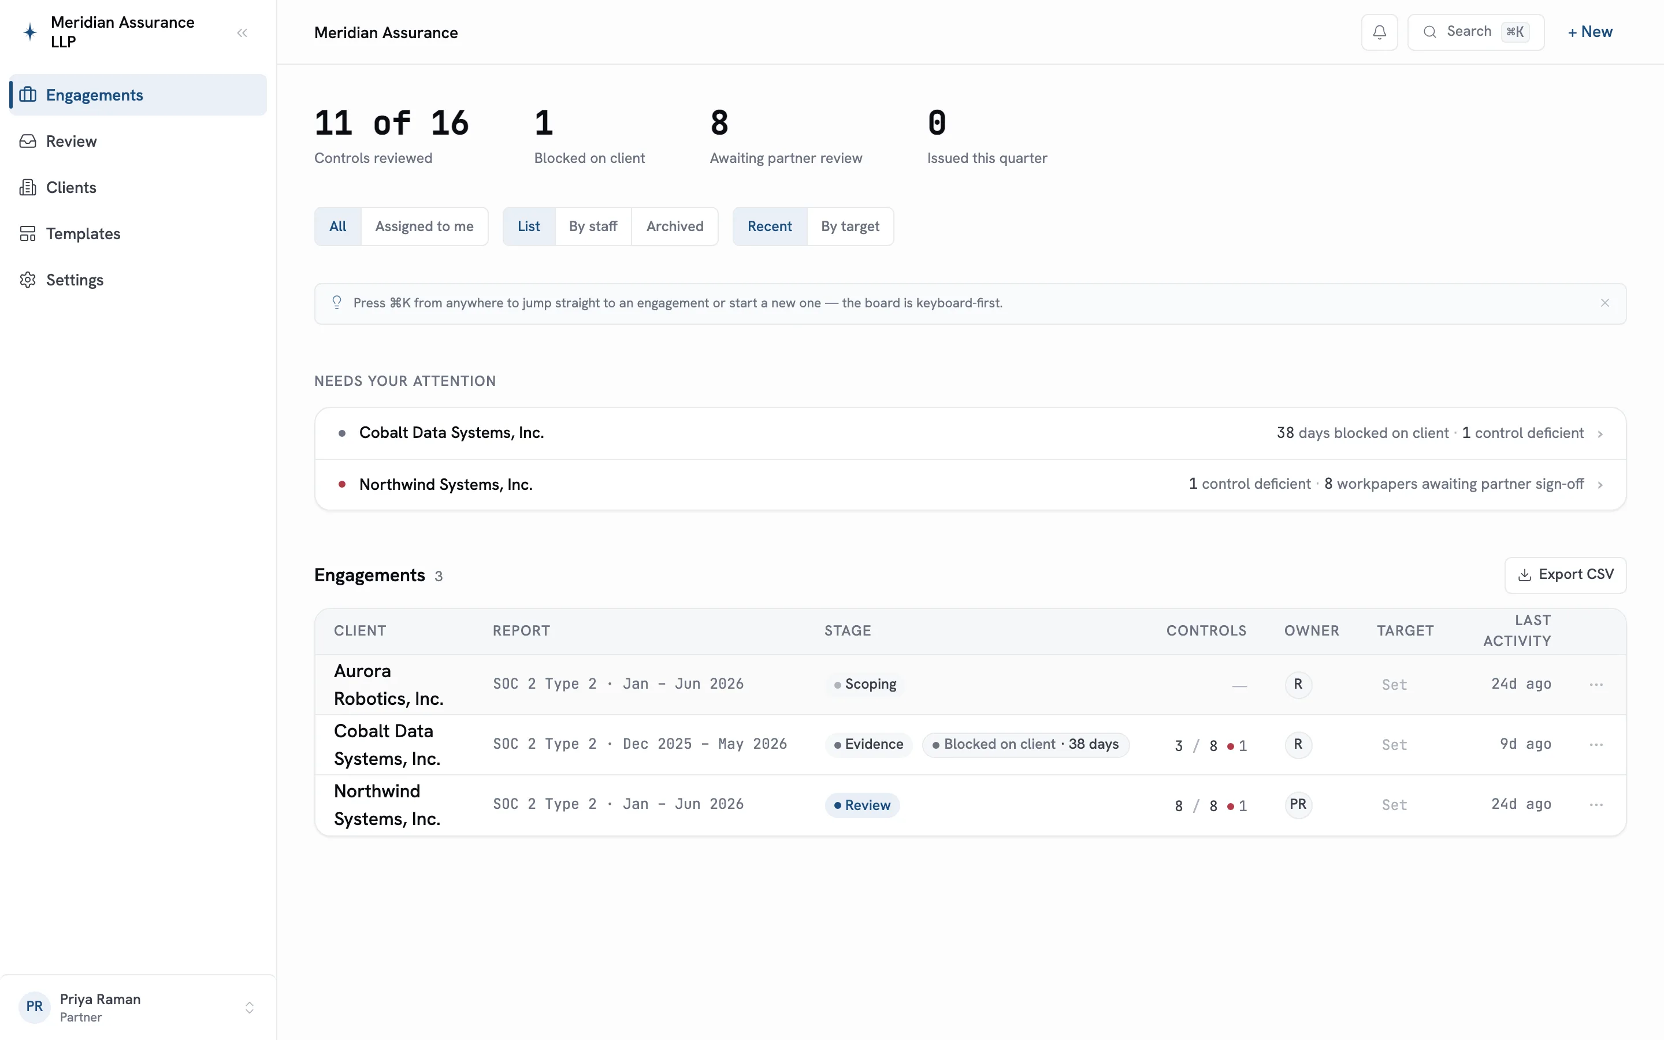Open Settings from the sidebar
Viewport: 1664px width, 1040px height.
tap(138, 280)
